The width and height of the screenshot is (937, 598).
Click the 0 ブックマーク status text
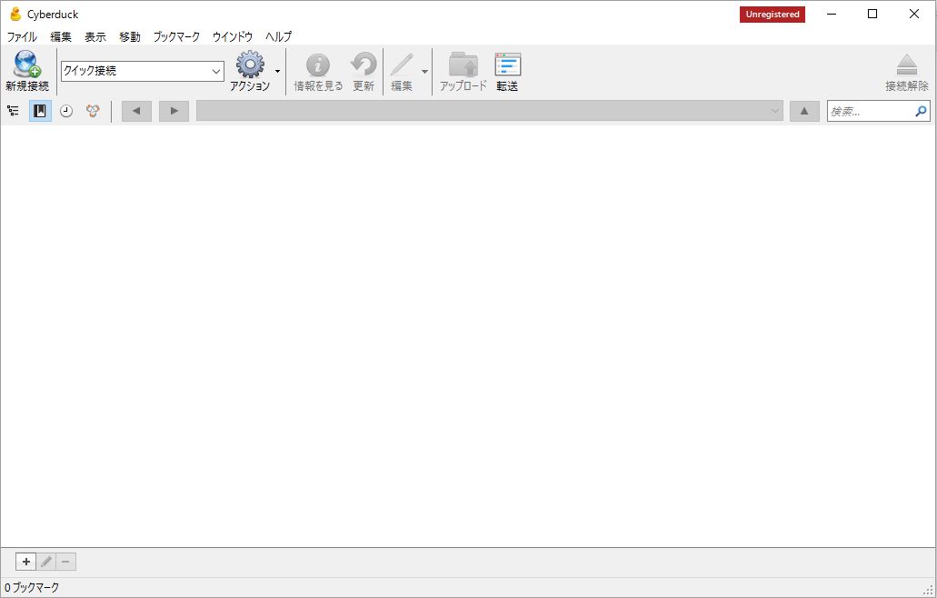coord(32,588)
